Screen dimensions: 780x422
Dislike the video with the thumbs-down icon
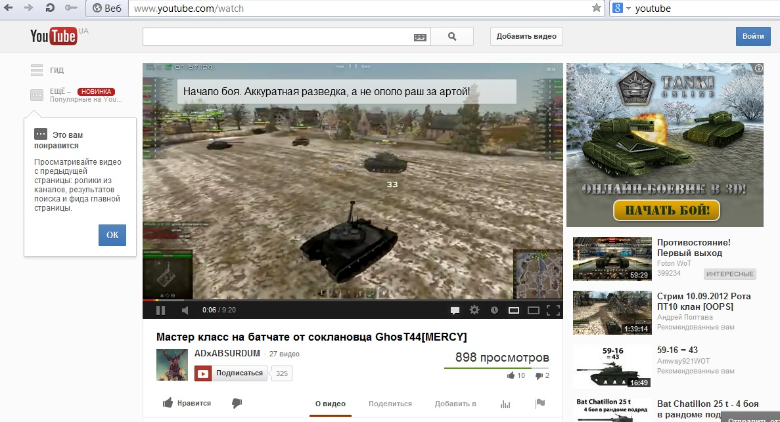click(x=237, y=403)
